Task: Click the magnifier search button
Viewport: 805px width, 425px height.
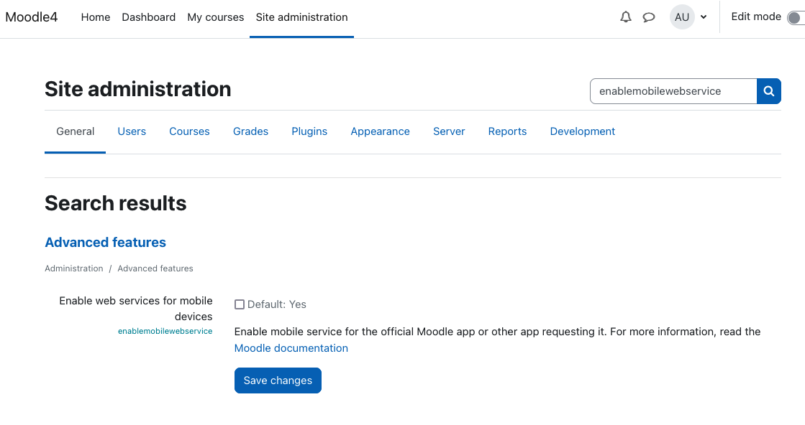Action: pyautogui.click(x=768, y=91)
